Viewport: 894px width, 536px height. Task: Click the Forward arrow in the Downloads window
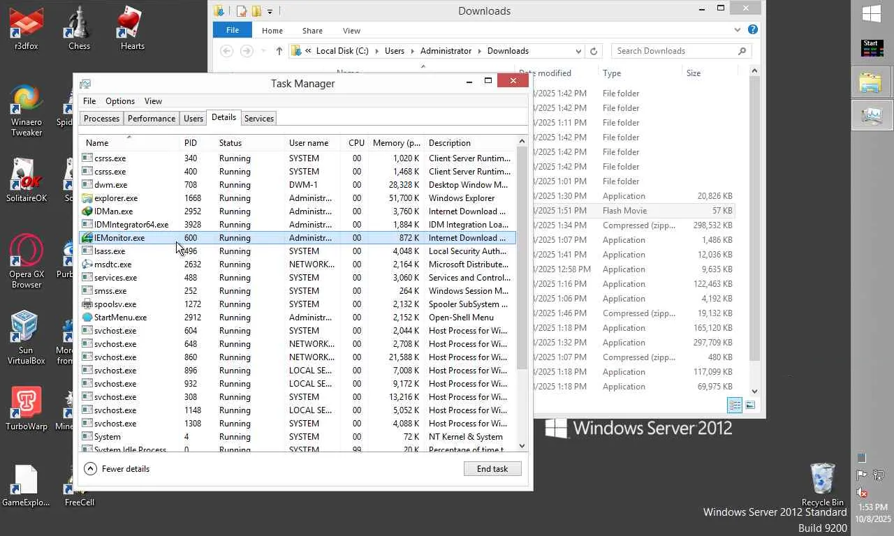[x=246, y=51]
